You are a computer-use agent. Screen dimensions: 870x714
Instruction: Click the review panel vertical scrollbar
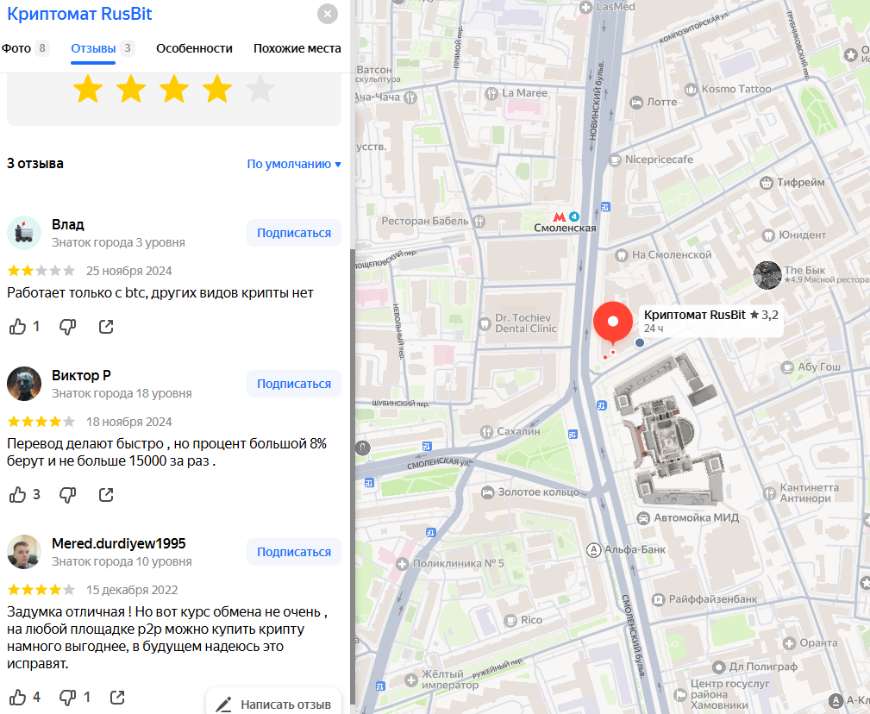click(x=353, y=477)
